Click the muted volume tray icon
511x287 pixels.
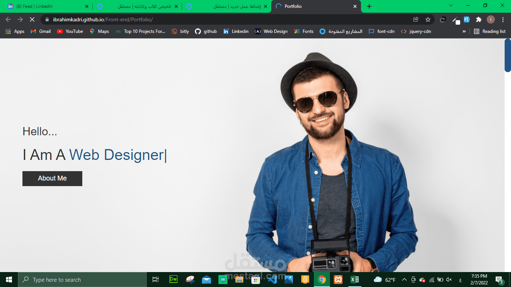pos(449,280)
